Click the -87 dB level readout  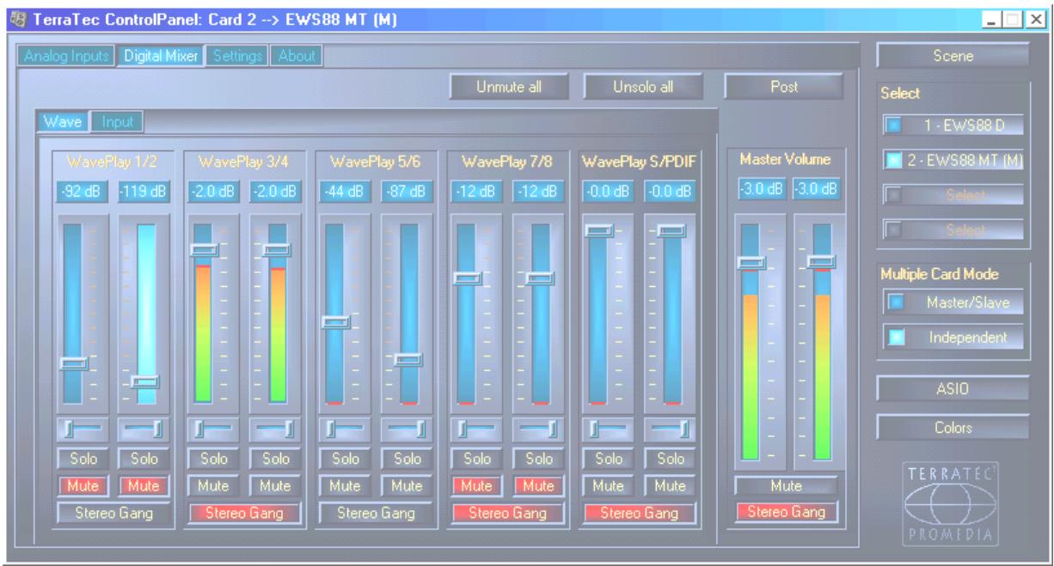(x=404, y=192)
